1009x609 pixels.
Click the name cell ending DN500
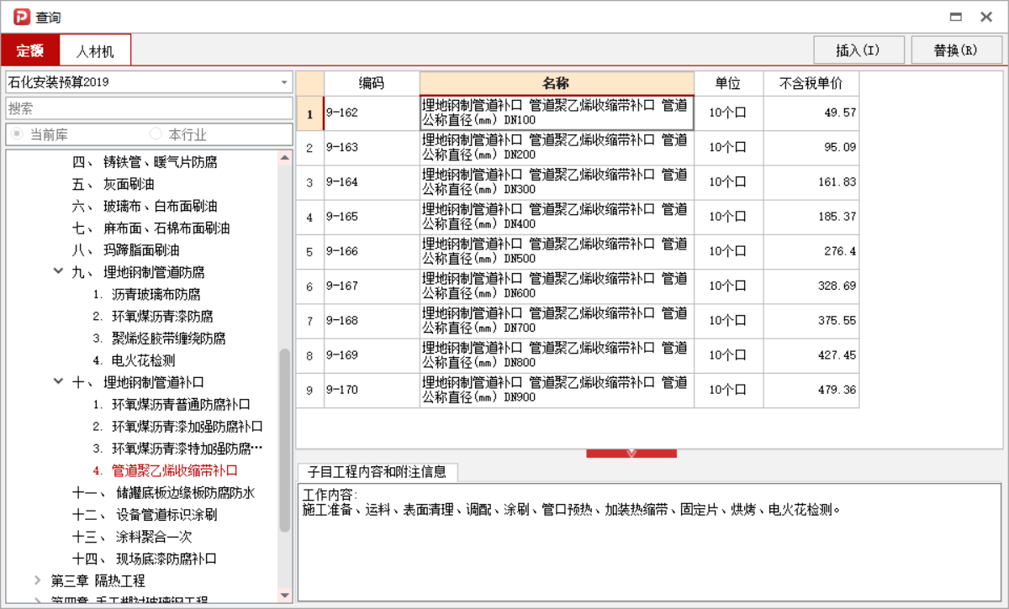557,252
